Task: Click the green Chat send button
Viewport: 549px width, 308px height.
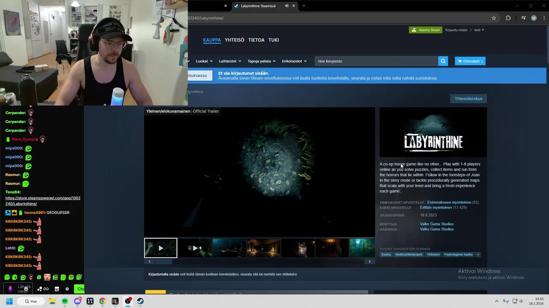Action: (x=79, y=289)
